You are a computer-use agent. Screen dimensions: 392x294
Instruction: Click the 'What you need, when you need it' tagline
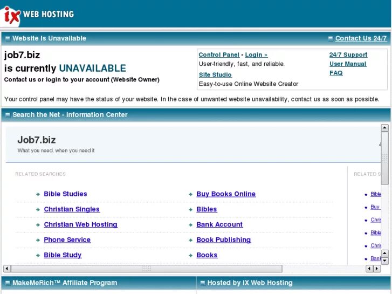pyautogui.click(x=56, y=151)
